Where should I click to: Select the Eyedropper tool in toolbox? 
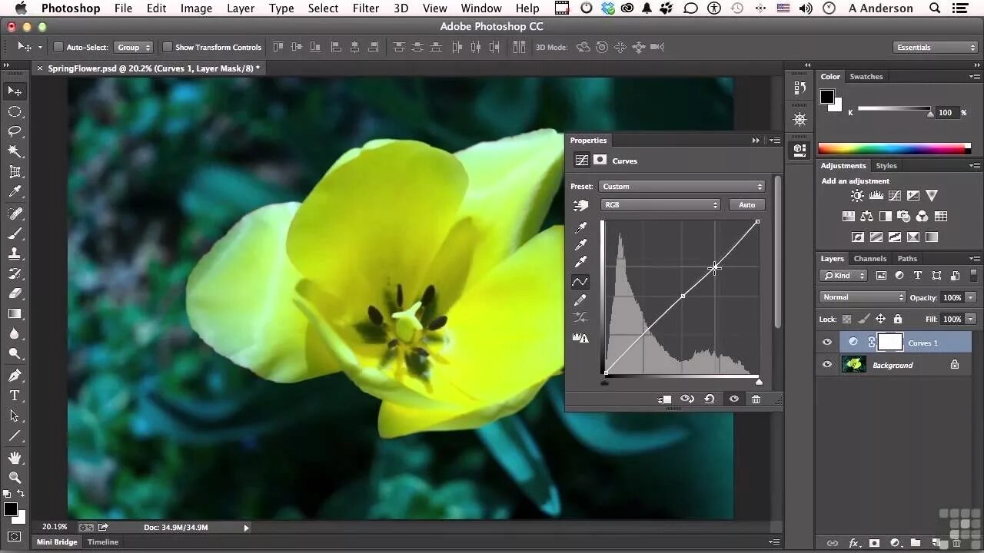(15, 192)
